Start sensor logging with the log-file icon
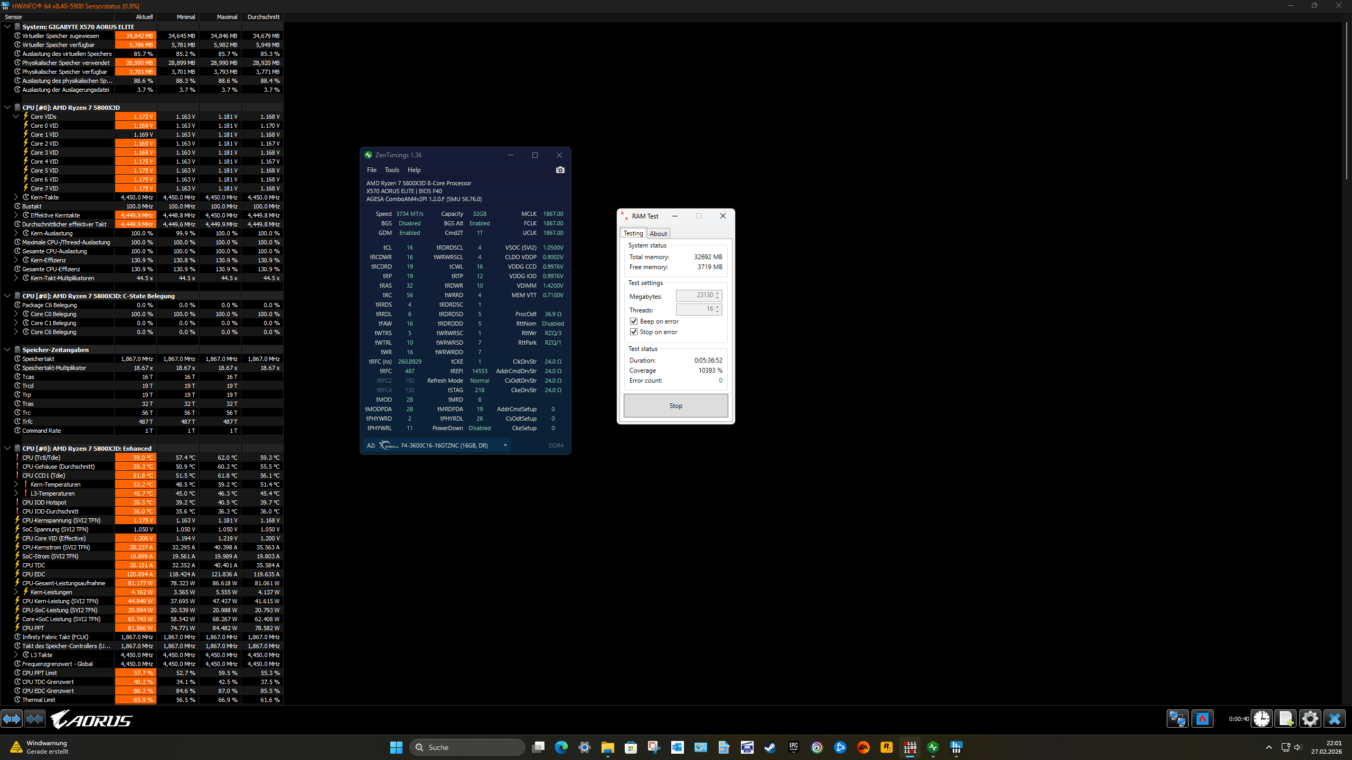1352x760 pixels. pos(1285,719)
